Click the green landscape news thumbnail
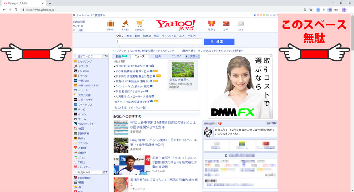354x192 pixels. pos(183,70)
